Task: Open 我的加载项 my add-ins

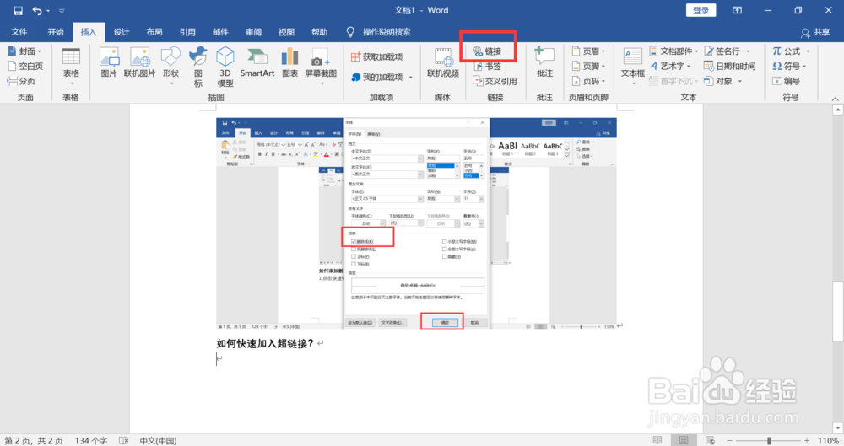Action: coord(381,77)
